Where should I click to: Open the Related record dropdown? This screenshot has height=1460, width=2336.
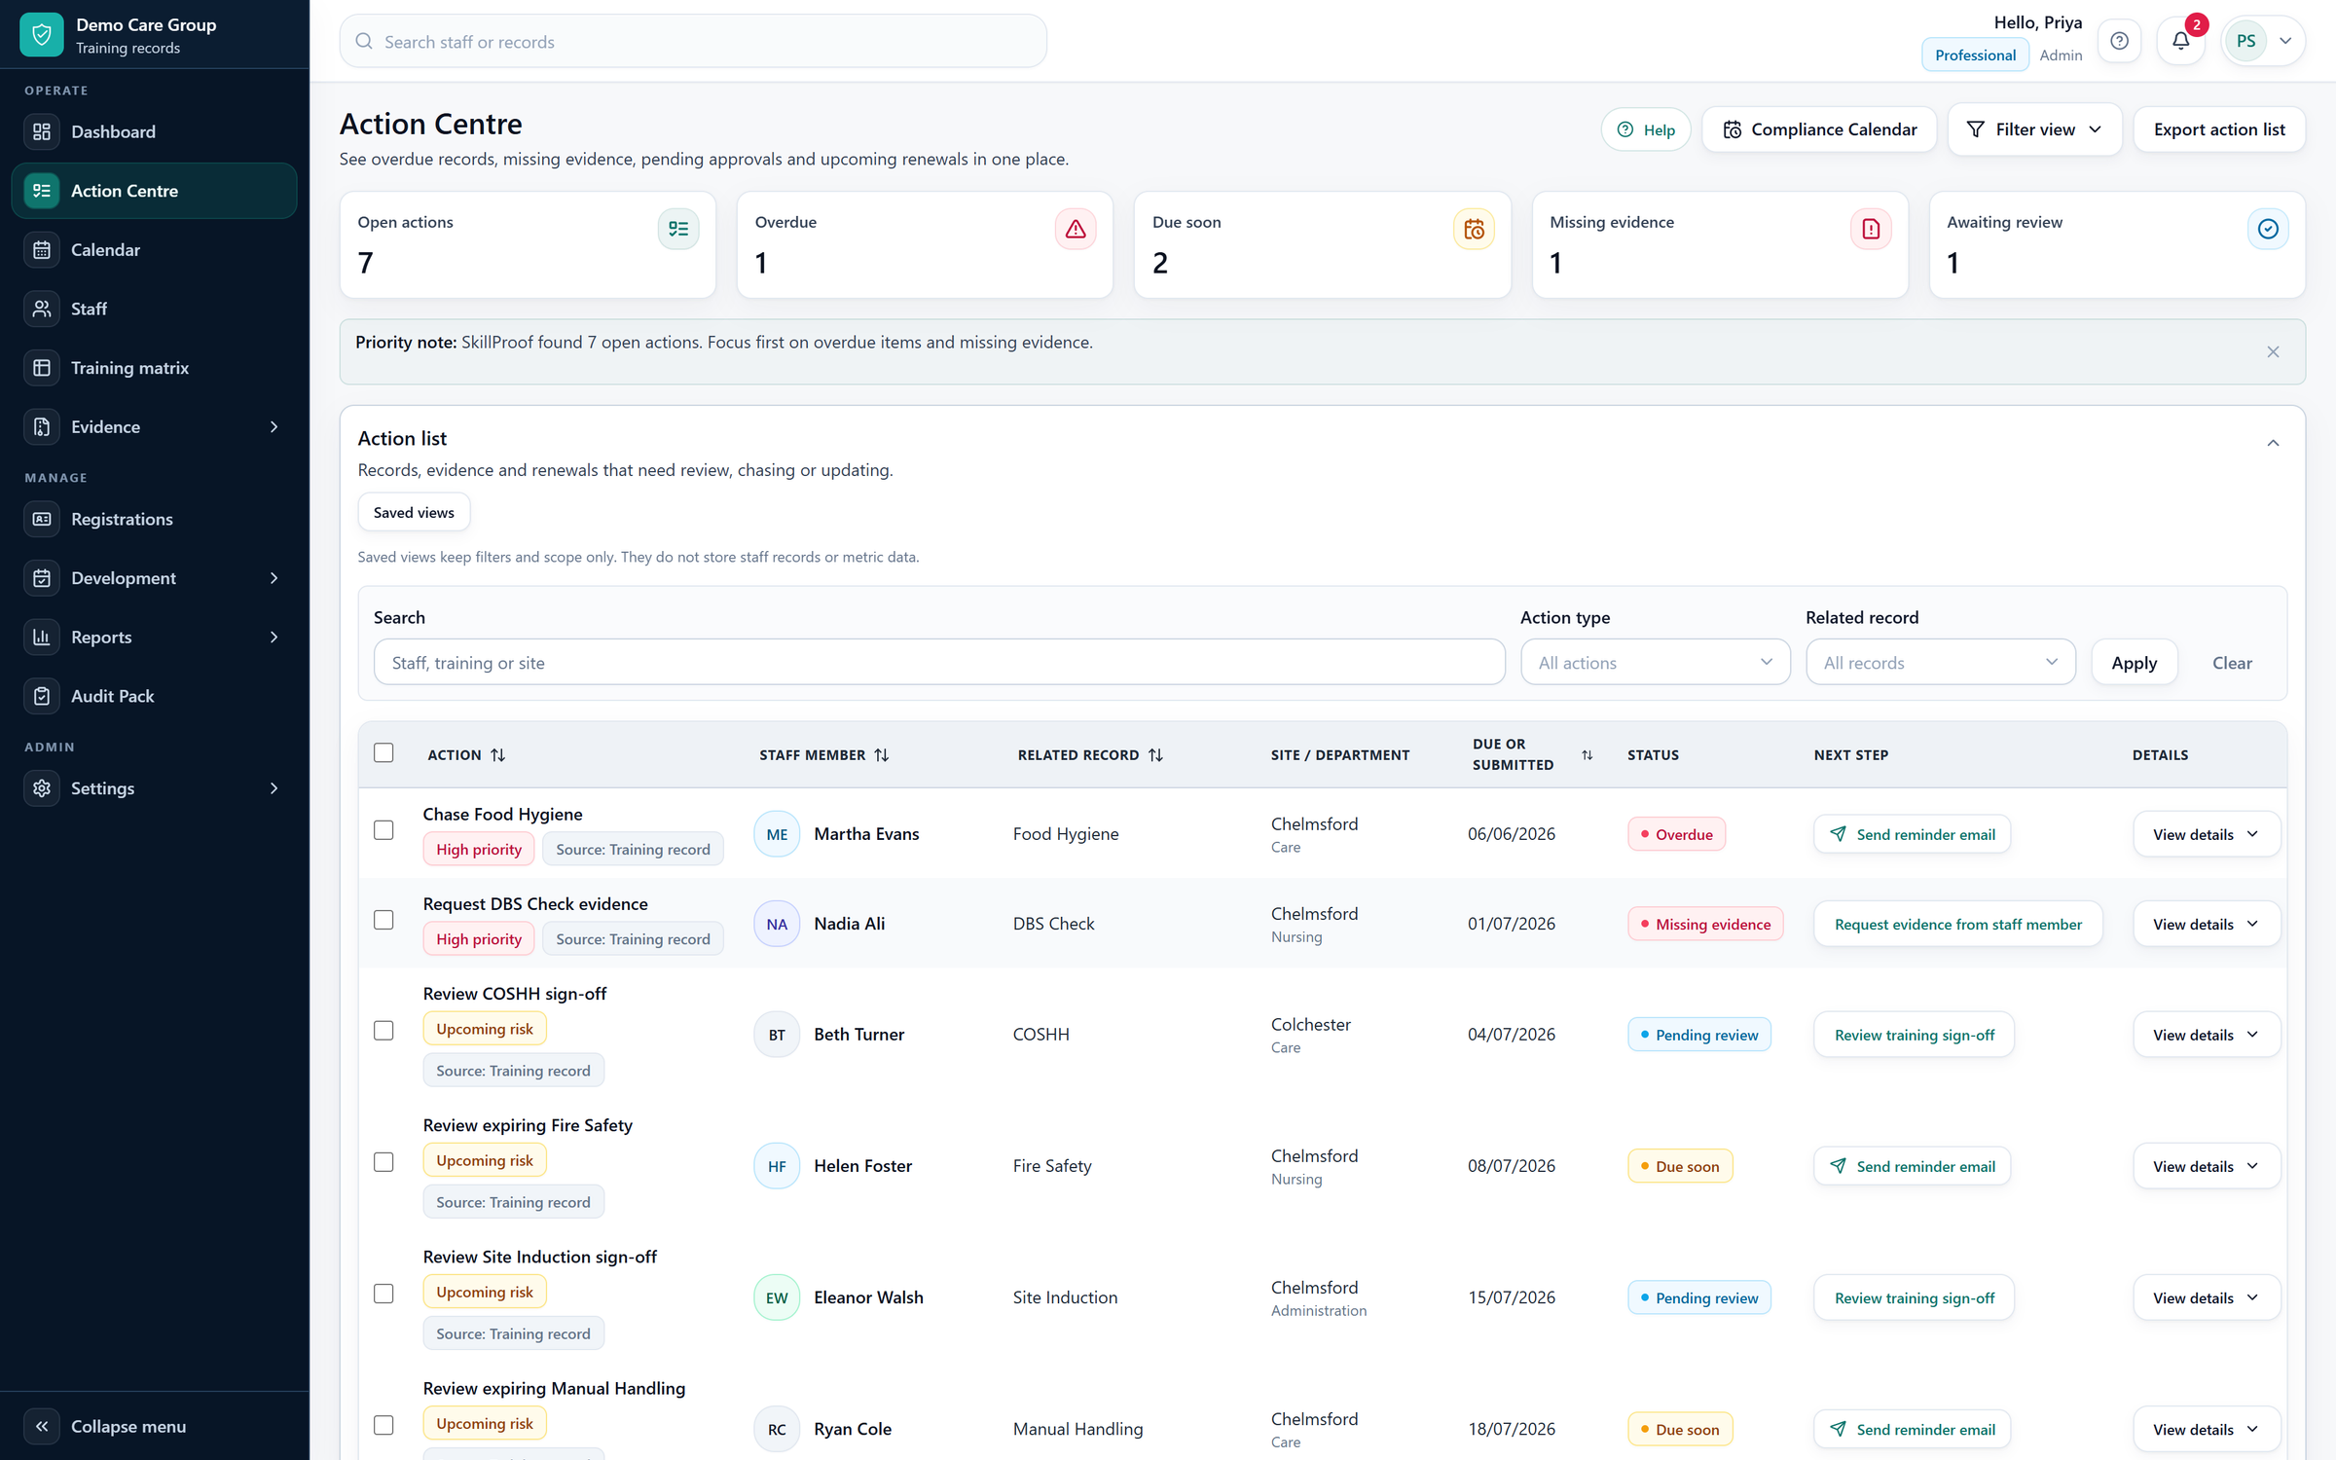point(1940,663)
